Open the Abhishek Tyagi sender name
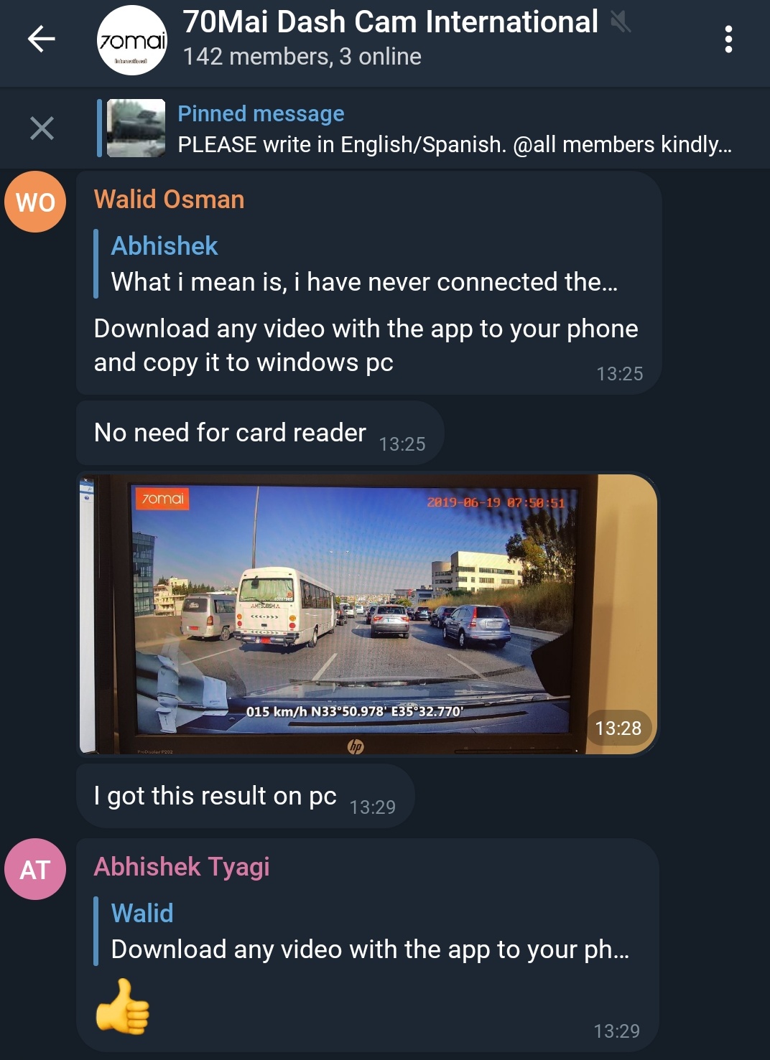Image resolution: width=770 pixels, height=1060 pixels. click(182, 867)
